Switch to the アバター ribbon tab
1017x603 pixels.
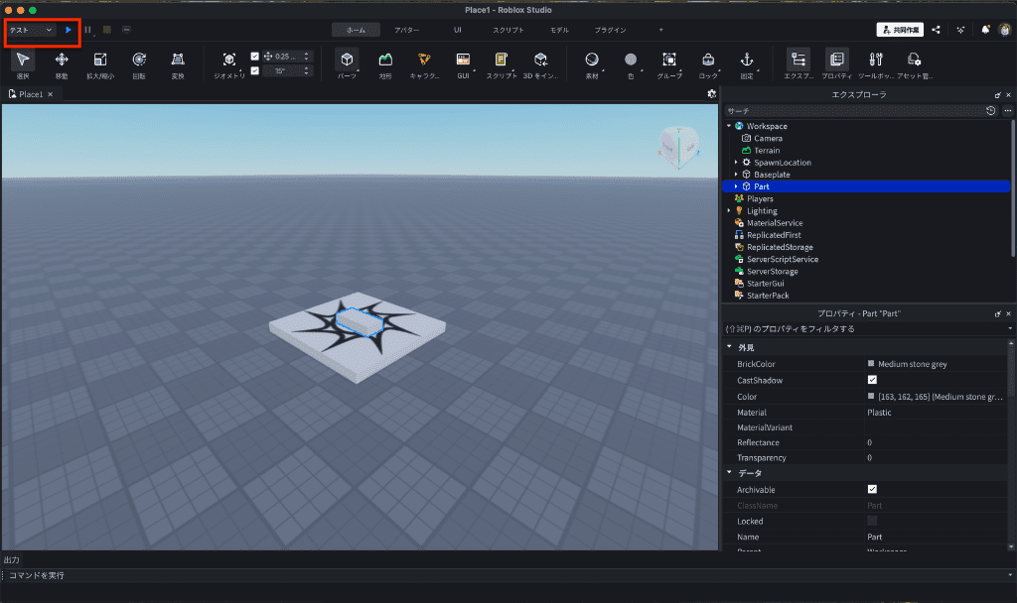[x=406, y=30]
